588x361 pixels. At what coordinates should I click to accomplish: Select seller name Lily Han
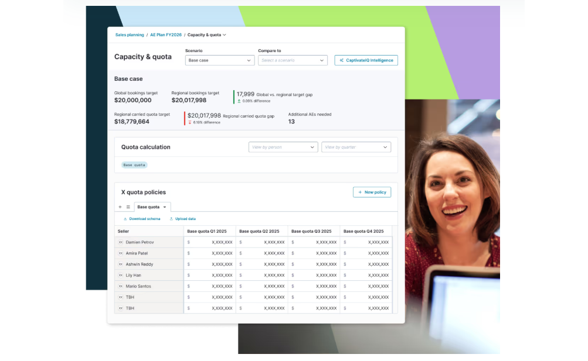pos(134,276)
